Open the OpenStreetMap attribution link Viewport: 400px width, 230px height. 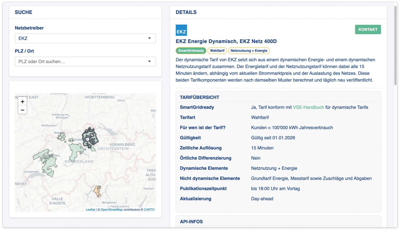tap(112, 209)
